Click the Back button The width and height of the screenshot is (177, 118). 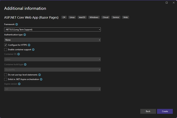[x=148, y=111]
